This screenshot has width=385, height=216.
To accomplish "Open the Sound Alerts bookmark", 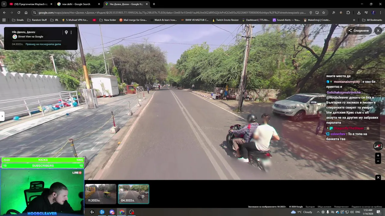I will 286,20.
